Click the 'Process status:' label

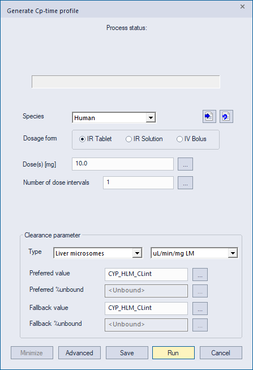click(127, 28)
